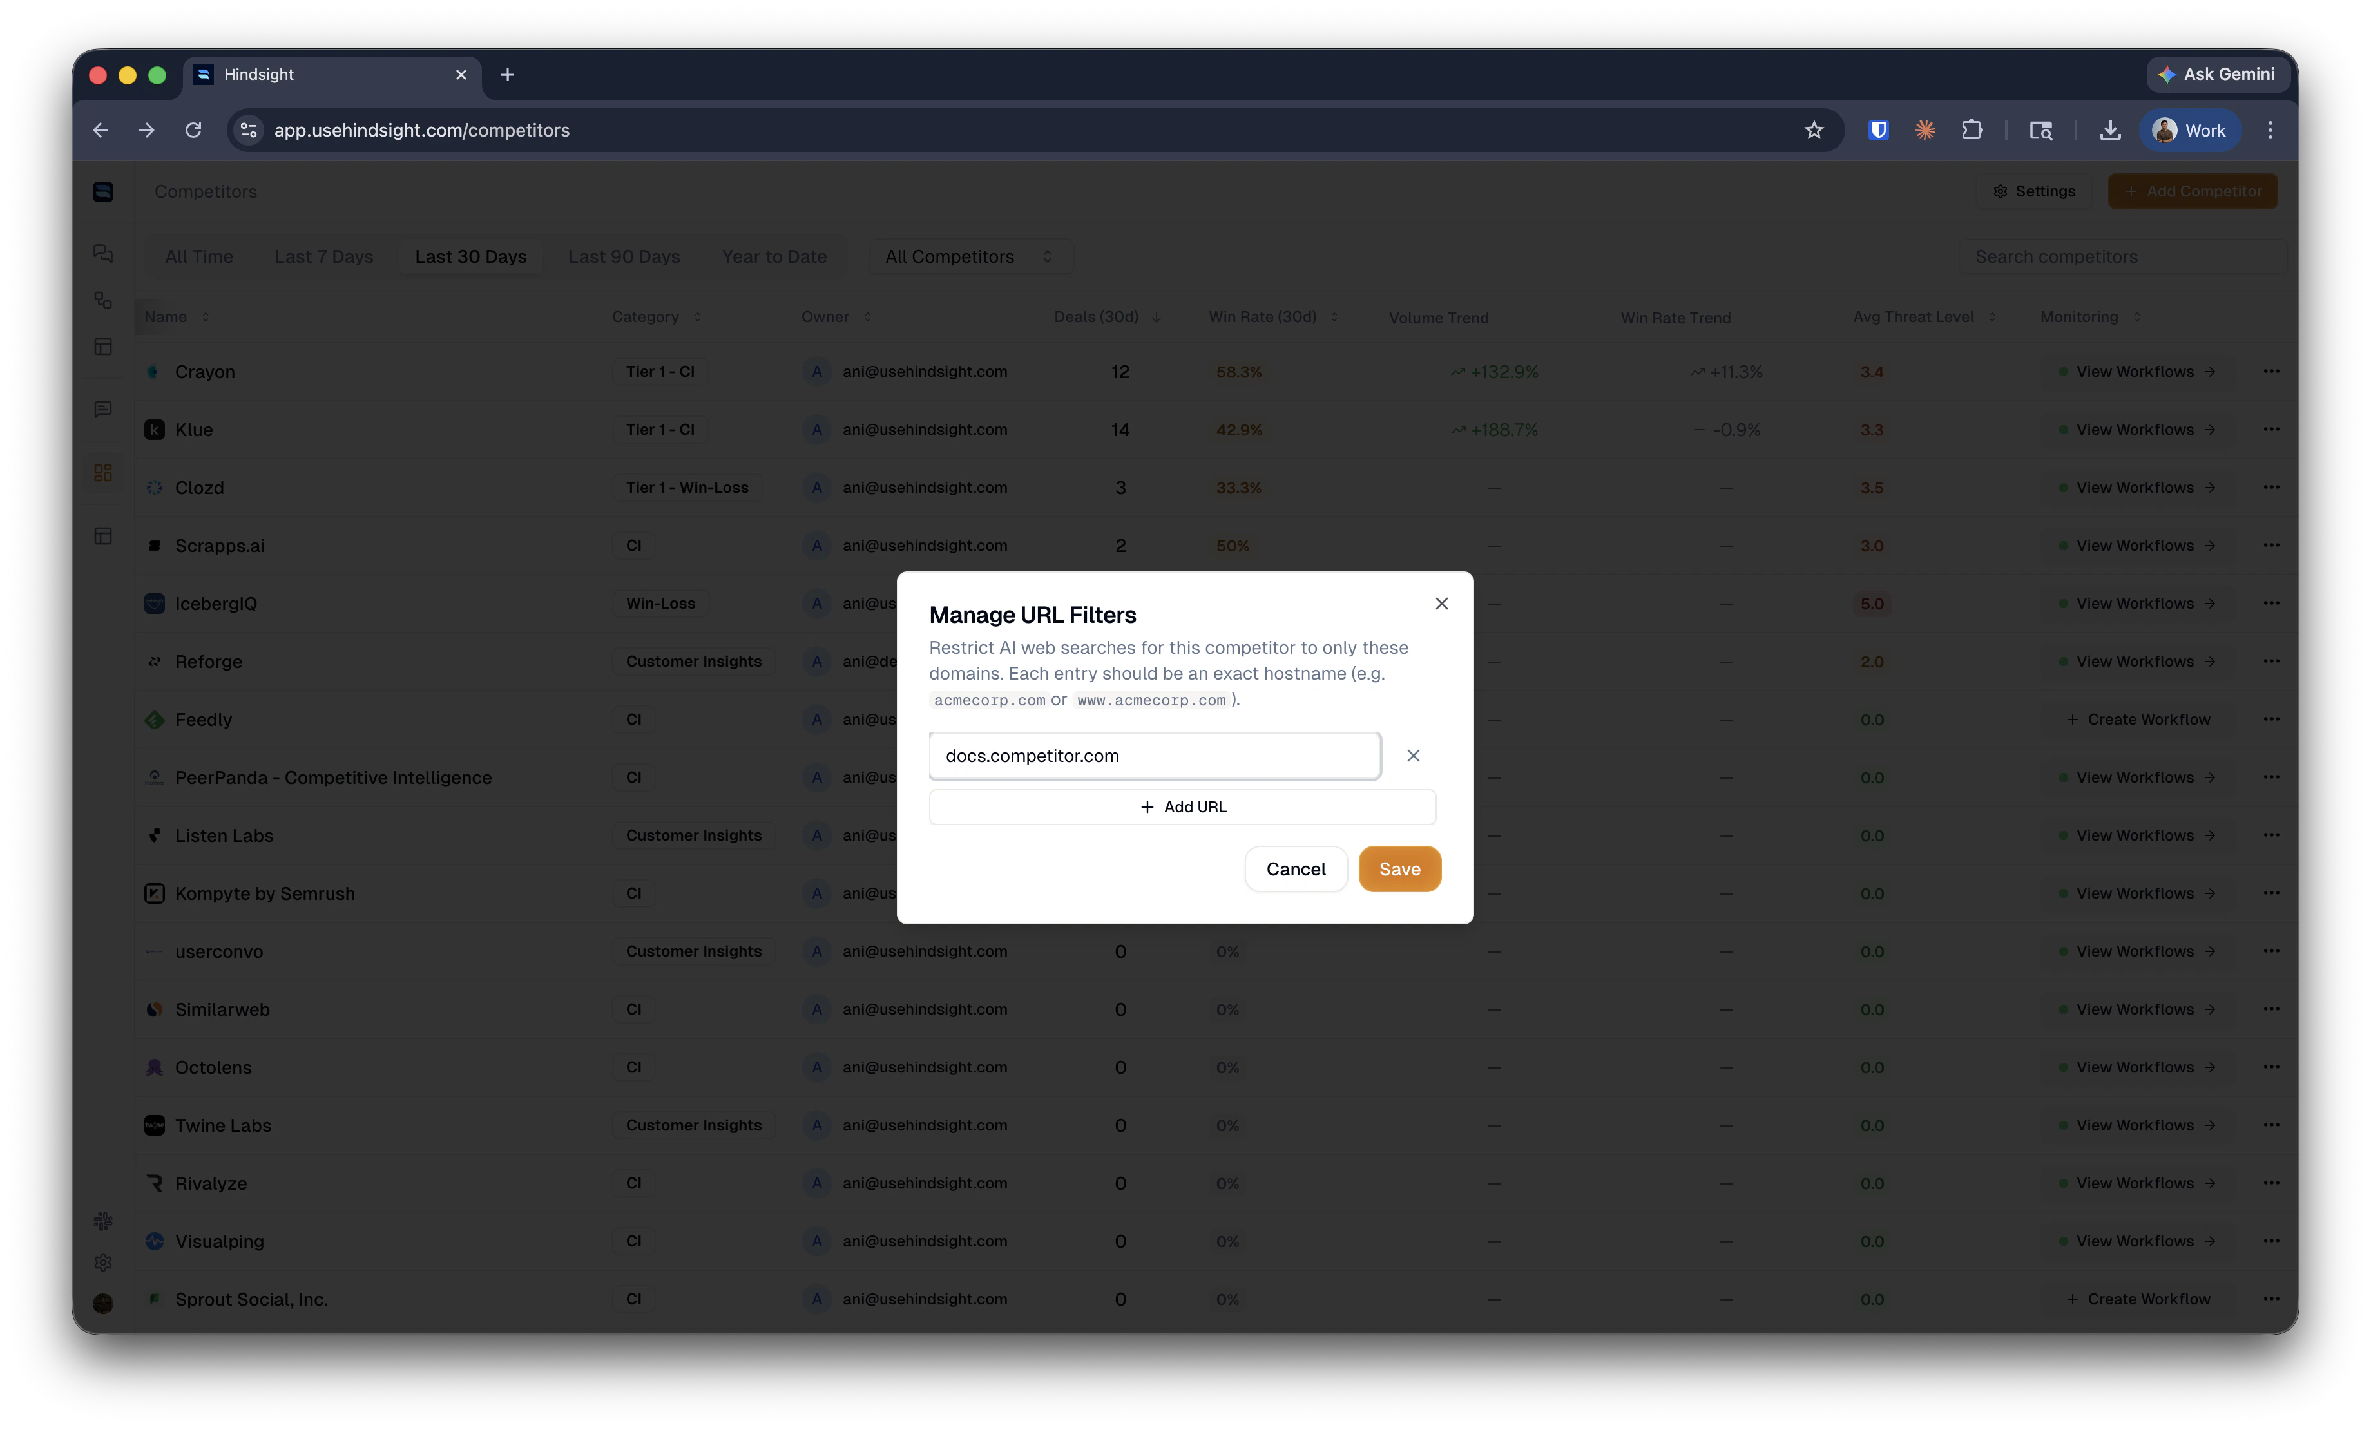Viewport: 2371px width, 1430px height.
Task: Select the competitors grid icon in the sidebar
Action: tap(103, 473)
